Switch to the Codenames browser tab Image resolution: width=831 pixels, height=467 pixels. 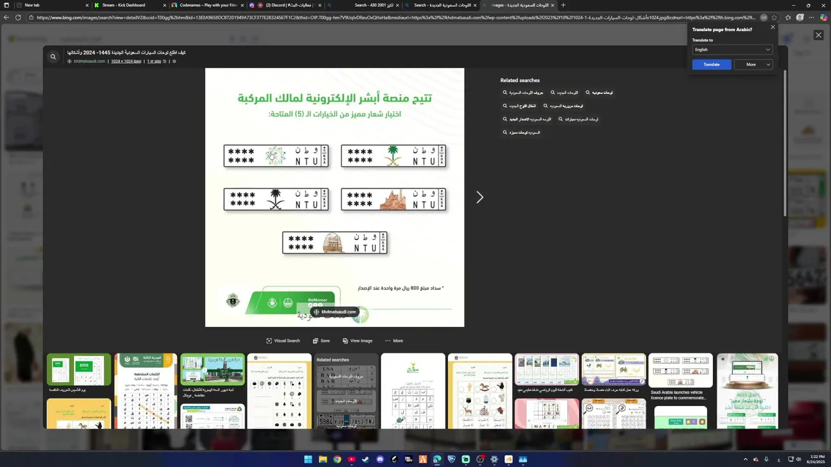coord(208,5)
